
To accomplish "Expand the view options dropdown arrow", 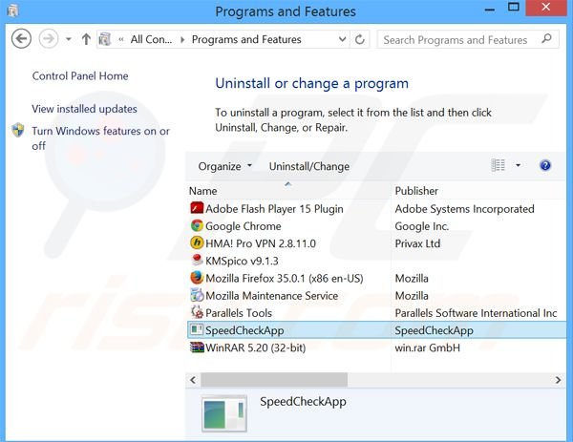I will click(x=519, y=166).
